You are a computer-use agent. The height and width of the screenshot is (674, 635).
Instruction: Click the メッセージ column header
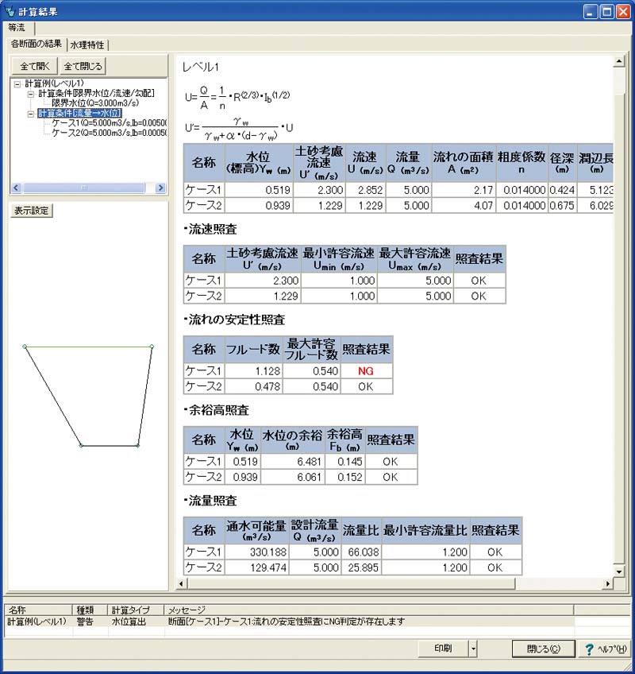[x=369, y=610]
